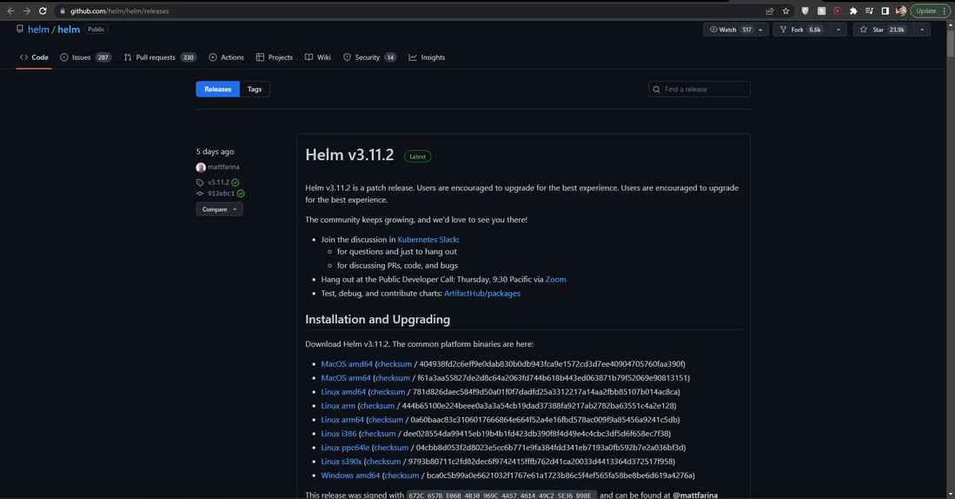Click the browser address bar URL
The width and height of the screenshot is (955, 499).
click(119, 11)
